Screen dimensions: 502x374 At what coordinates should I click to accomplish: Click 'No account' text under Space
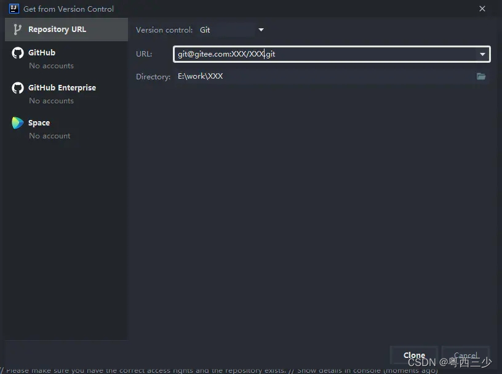50,136
